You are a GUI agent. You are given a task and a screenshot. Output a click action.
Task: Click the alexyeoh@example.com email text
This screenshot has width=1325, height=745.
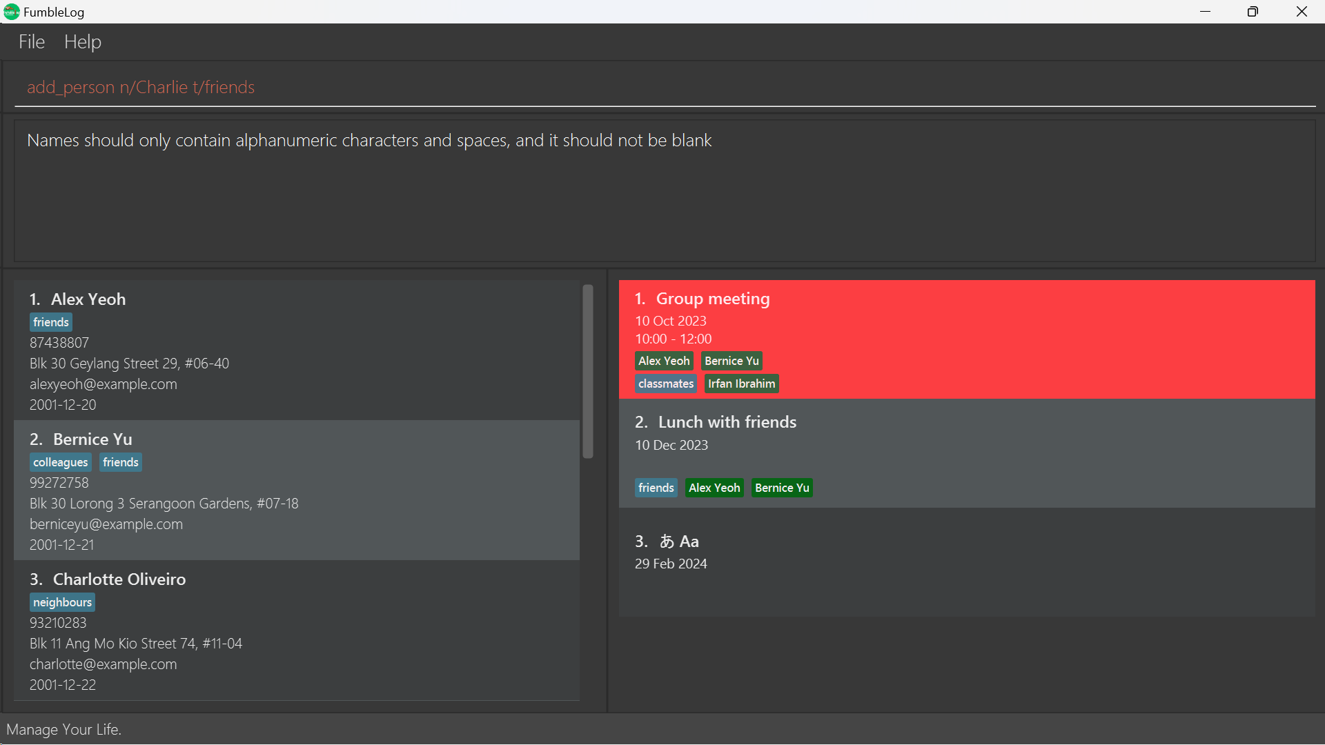(x=104, y=384)
